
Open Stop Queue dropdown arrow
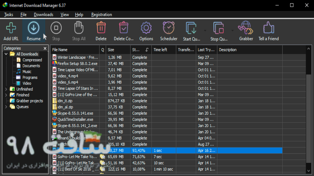point(232,31)
